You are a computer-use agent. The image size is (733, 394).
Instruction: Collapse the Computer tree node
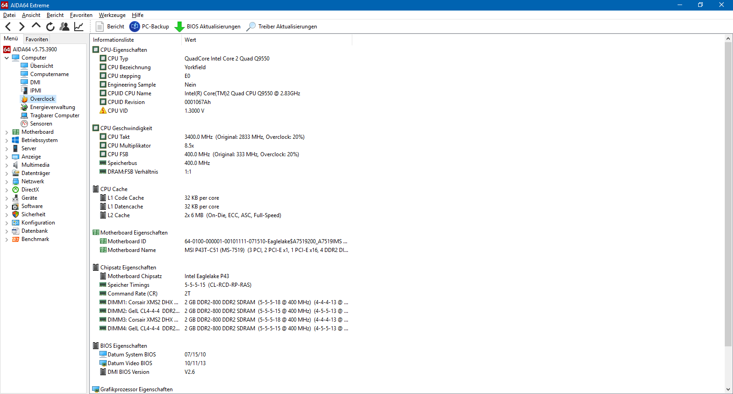tap(6, 58)
